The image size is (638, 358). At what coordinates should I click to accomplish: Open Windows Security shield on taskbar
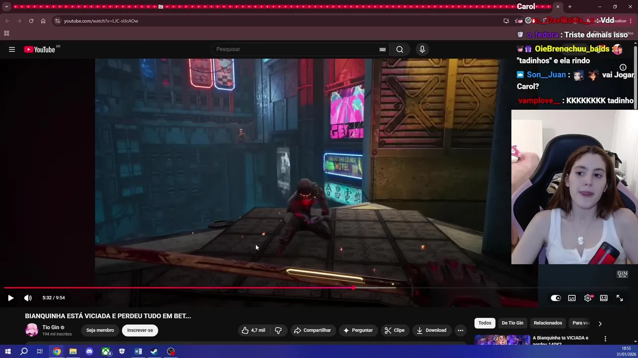pos(122,352)
